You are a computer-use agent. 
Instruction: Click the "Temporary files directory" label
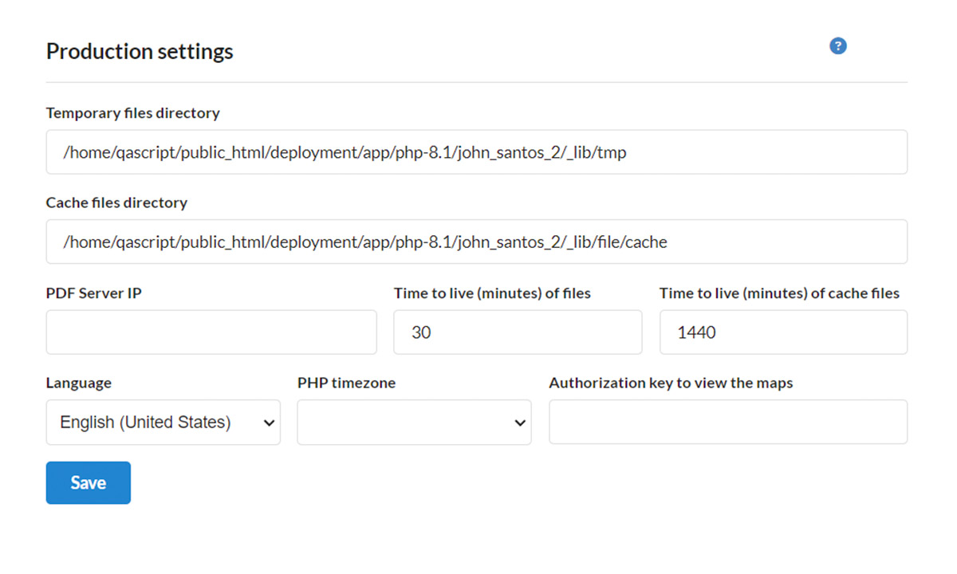tap(133, 113)
